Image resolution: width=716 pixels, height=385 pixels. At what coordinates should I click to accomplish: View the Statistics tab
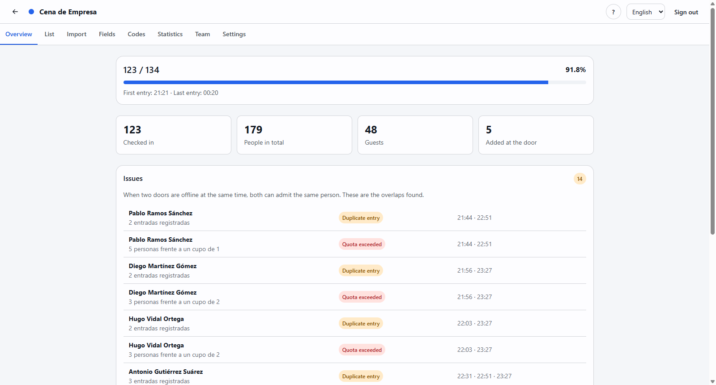(x=170, y=34)
